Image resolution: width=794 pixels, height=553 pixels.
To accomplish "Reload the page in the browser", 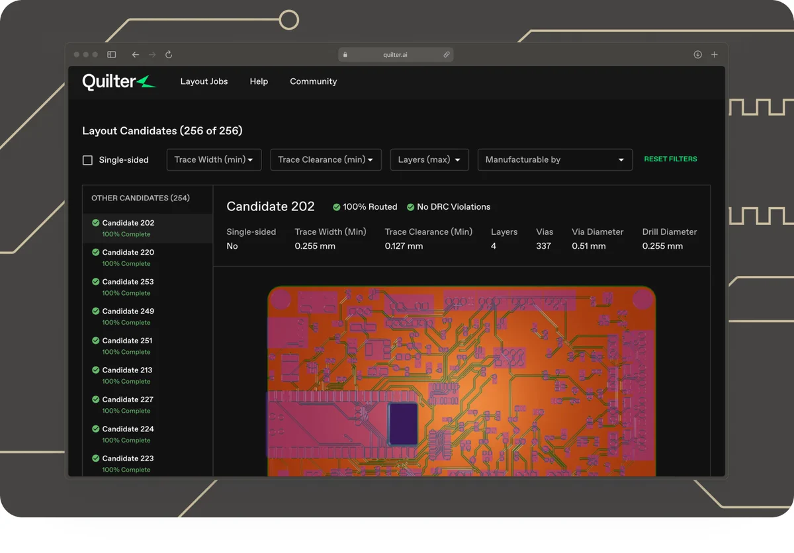I will 169,55.
